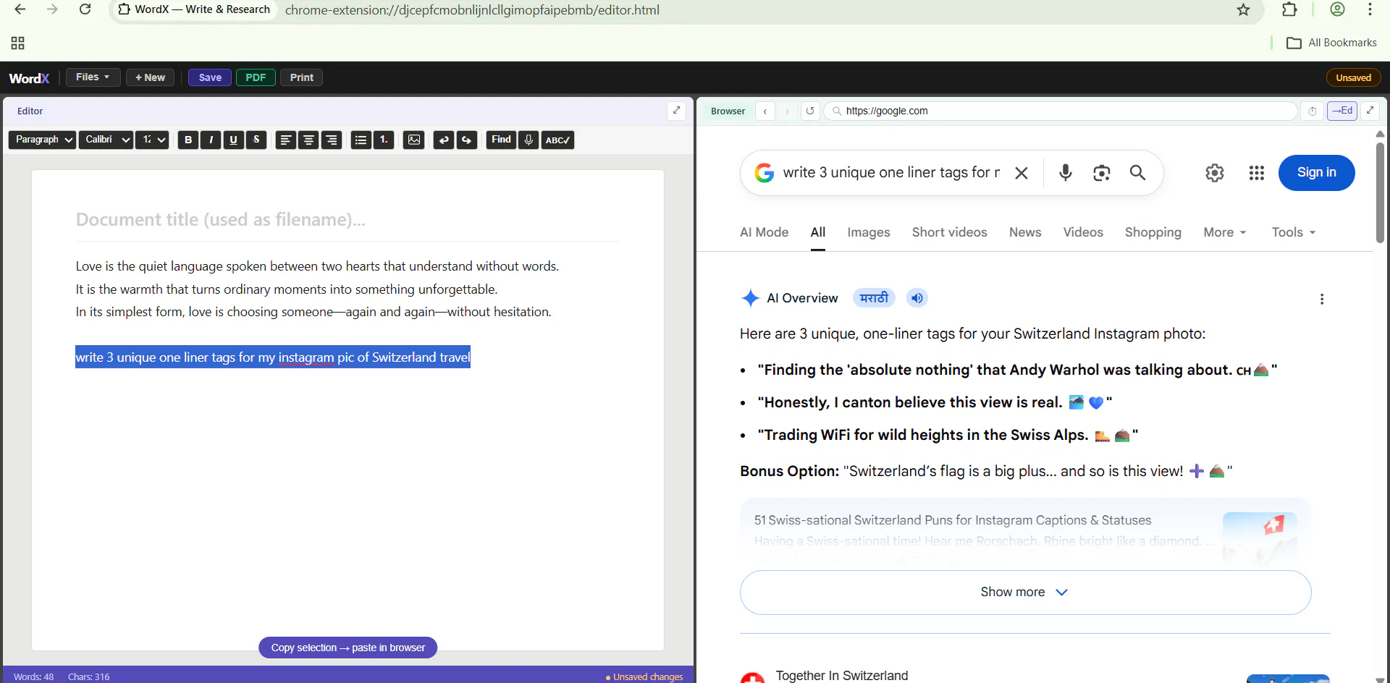
Task: Apply strikethrough to the selected text
Action: tap(256, 140)
